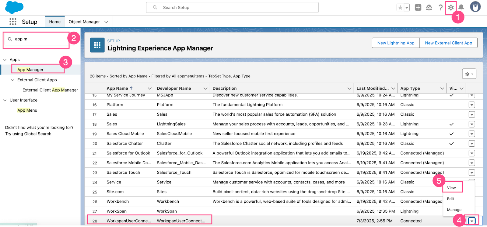Open row actions for Salesforce Mobile Dashboards
487x227 pixels.
tap(472, 163)
